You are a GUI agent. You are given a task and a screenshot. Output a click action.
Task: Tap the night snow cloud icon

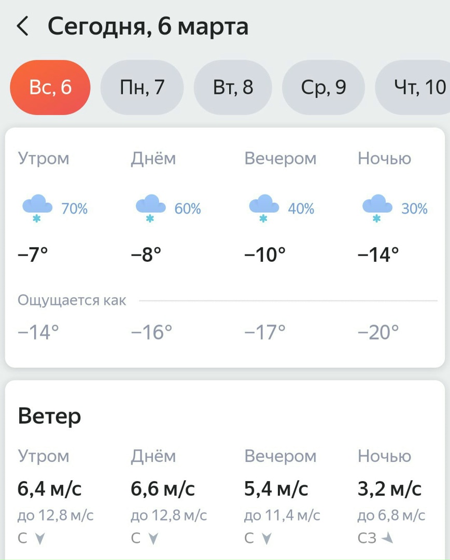pyautogui.click(x=377, y=208)
